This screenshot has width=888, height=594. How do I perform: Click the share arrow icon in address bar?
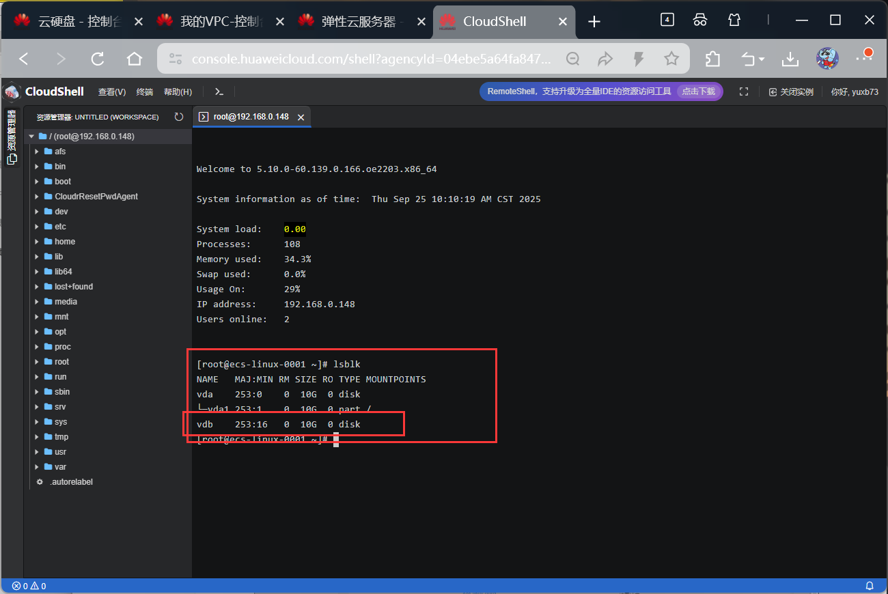pyautogui.click(x=605, y=59)
